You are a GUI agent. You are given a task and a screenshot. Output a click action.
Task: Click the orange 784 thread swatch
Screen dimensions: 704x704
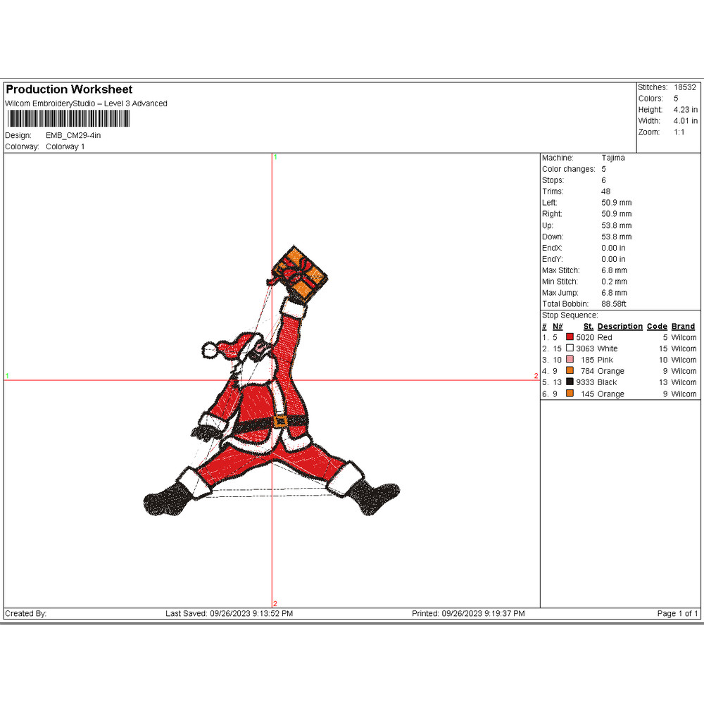click(569, 371)
